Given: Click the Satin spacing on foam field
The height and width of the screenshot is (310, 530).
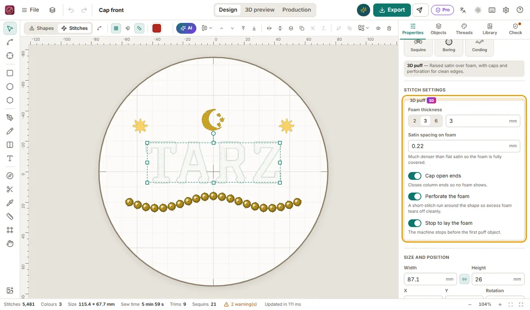Looking at the screenshot, I should point(464,146).
